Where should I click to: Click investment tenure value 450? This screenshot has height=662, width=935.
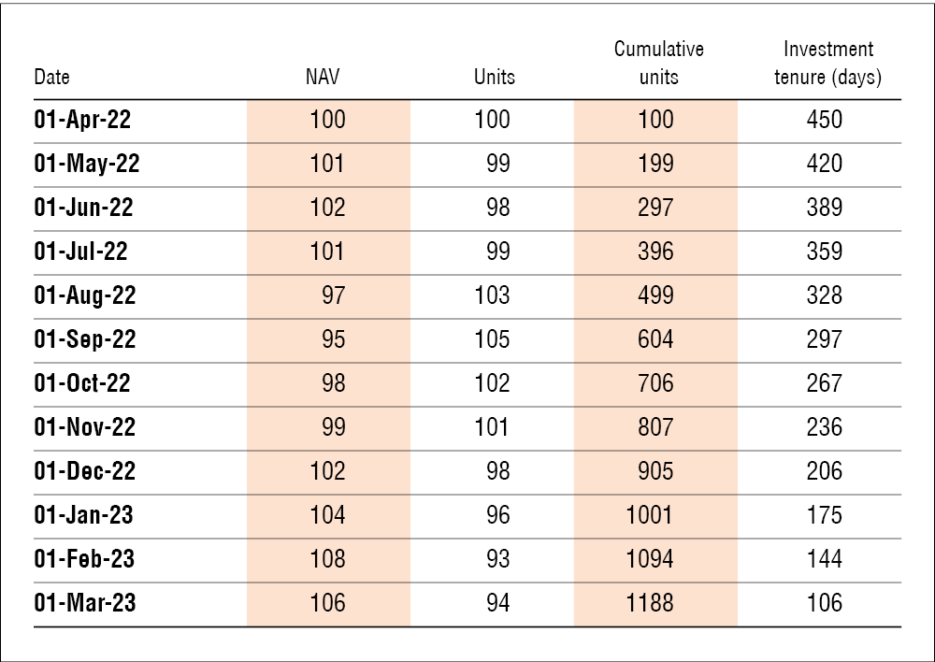(824, 120)
